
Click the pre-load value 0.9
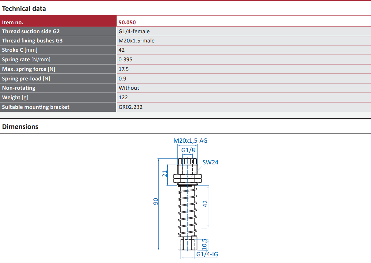(x=122, y=79)
